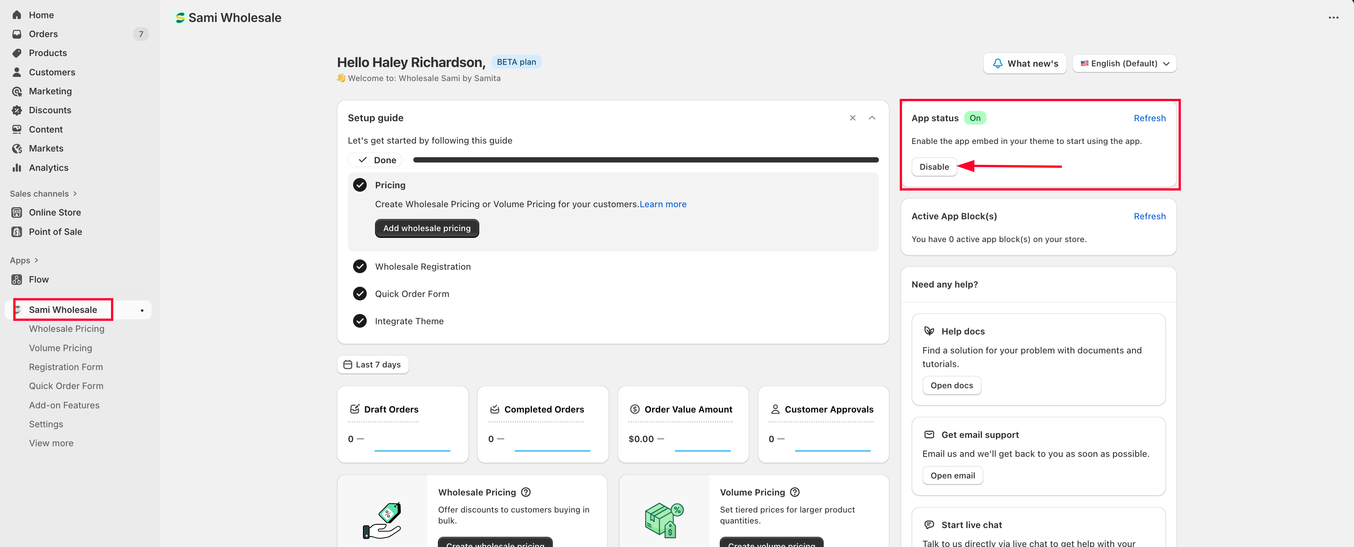Image resolution: width=1354 pixels, height=547 pixels.
Task: Open the Point of Sale icon
Action: click(17, 232)
